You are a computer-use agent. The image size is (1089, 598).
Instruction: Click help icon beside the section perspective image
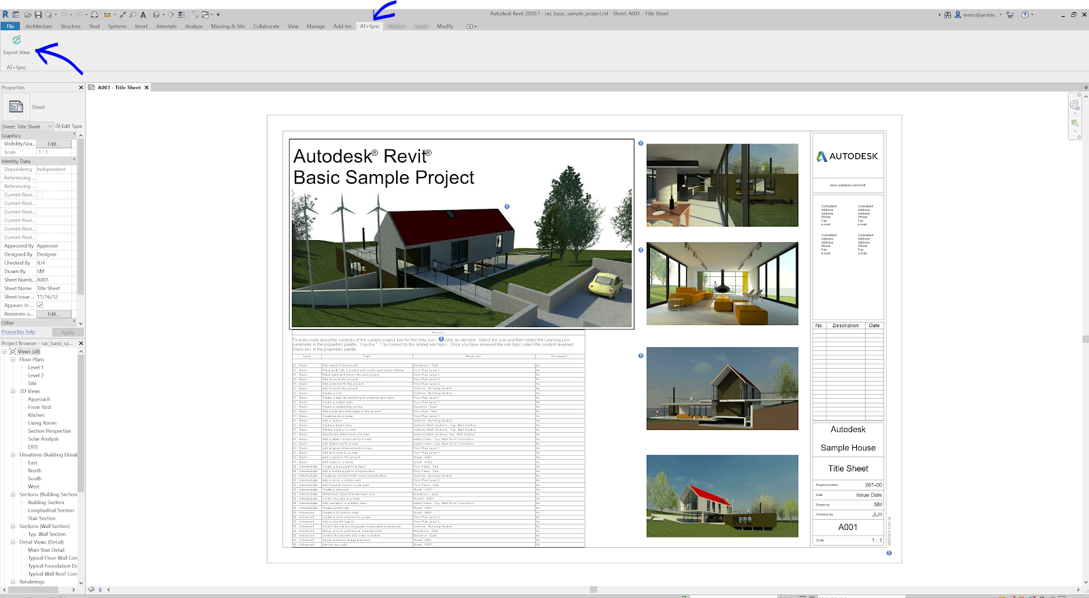(x=640, y=355)
